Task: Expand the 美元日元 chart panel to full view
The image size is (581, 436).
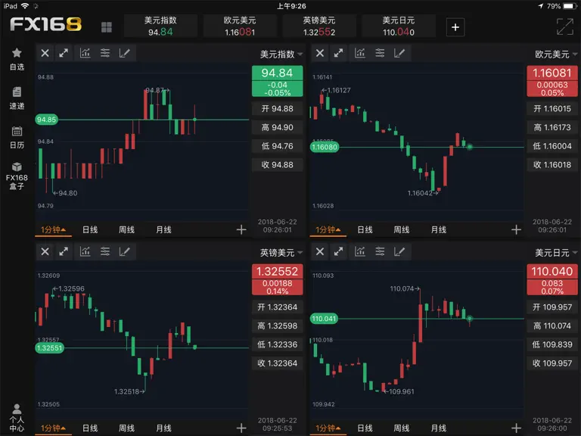Action: click(338, 252)
